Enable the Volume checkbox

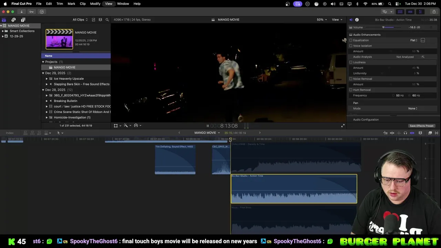coord(351,28)
